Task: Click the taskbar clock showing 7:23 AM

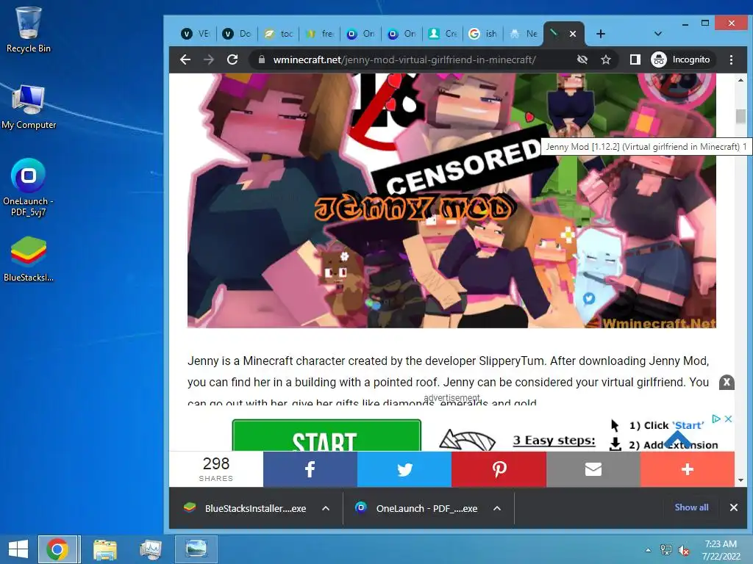Action: (721, 549)
